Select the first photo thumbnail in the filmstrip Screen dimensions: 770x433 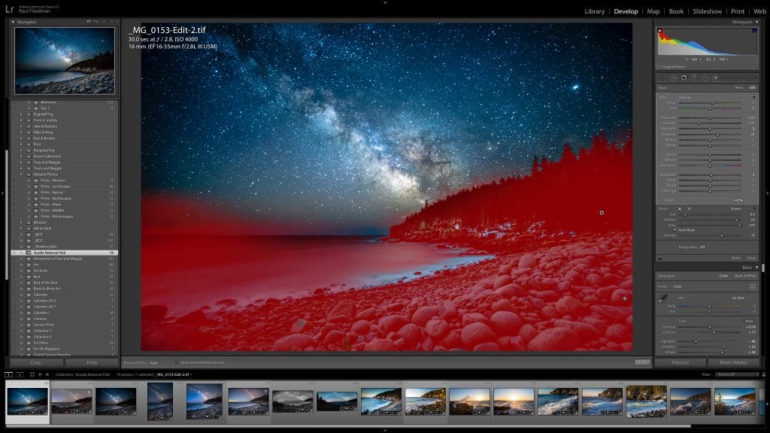pyautogui.click(x=26, y=401)
